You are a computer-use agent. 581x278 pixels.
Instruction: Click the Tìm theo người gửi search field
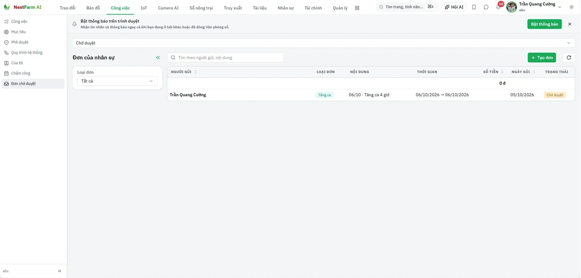(226, 57)
